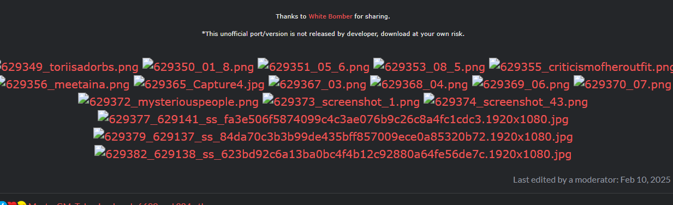Open the White Bomber profile link

point(330,16)
